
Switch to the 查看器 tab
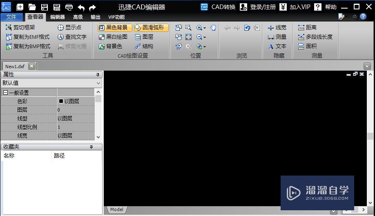coord(35,17)
